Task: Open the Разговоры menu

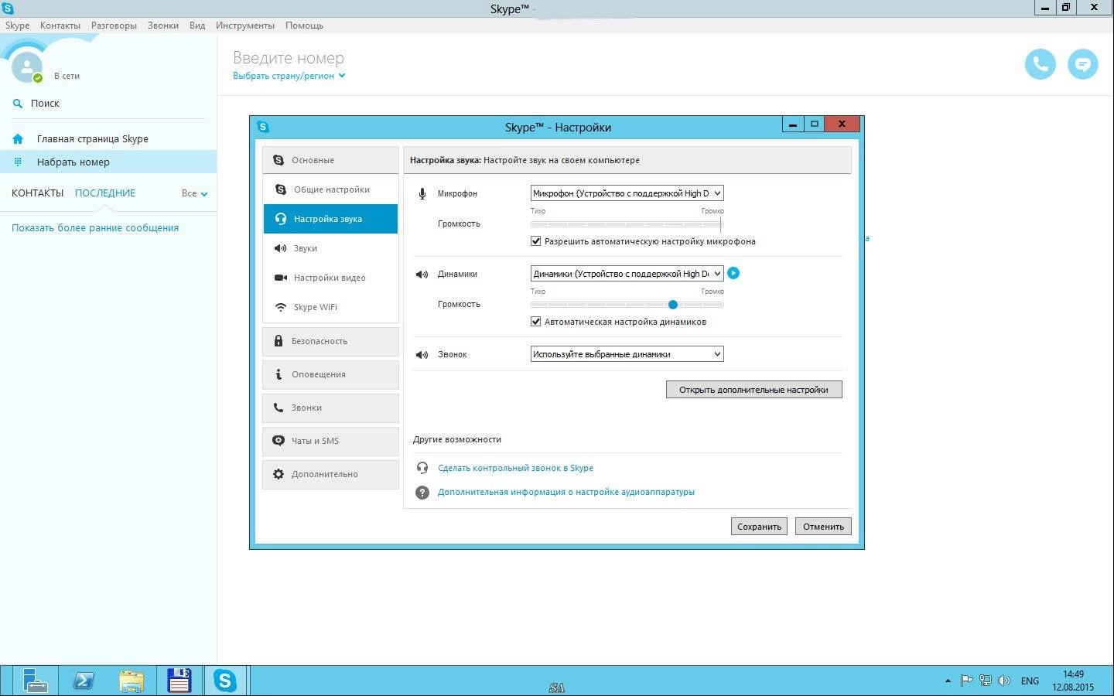Action: 114,26
